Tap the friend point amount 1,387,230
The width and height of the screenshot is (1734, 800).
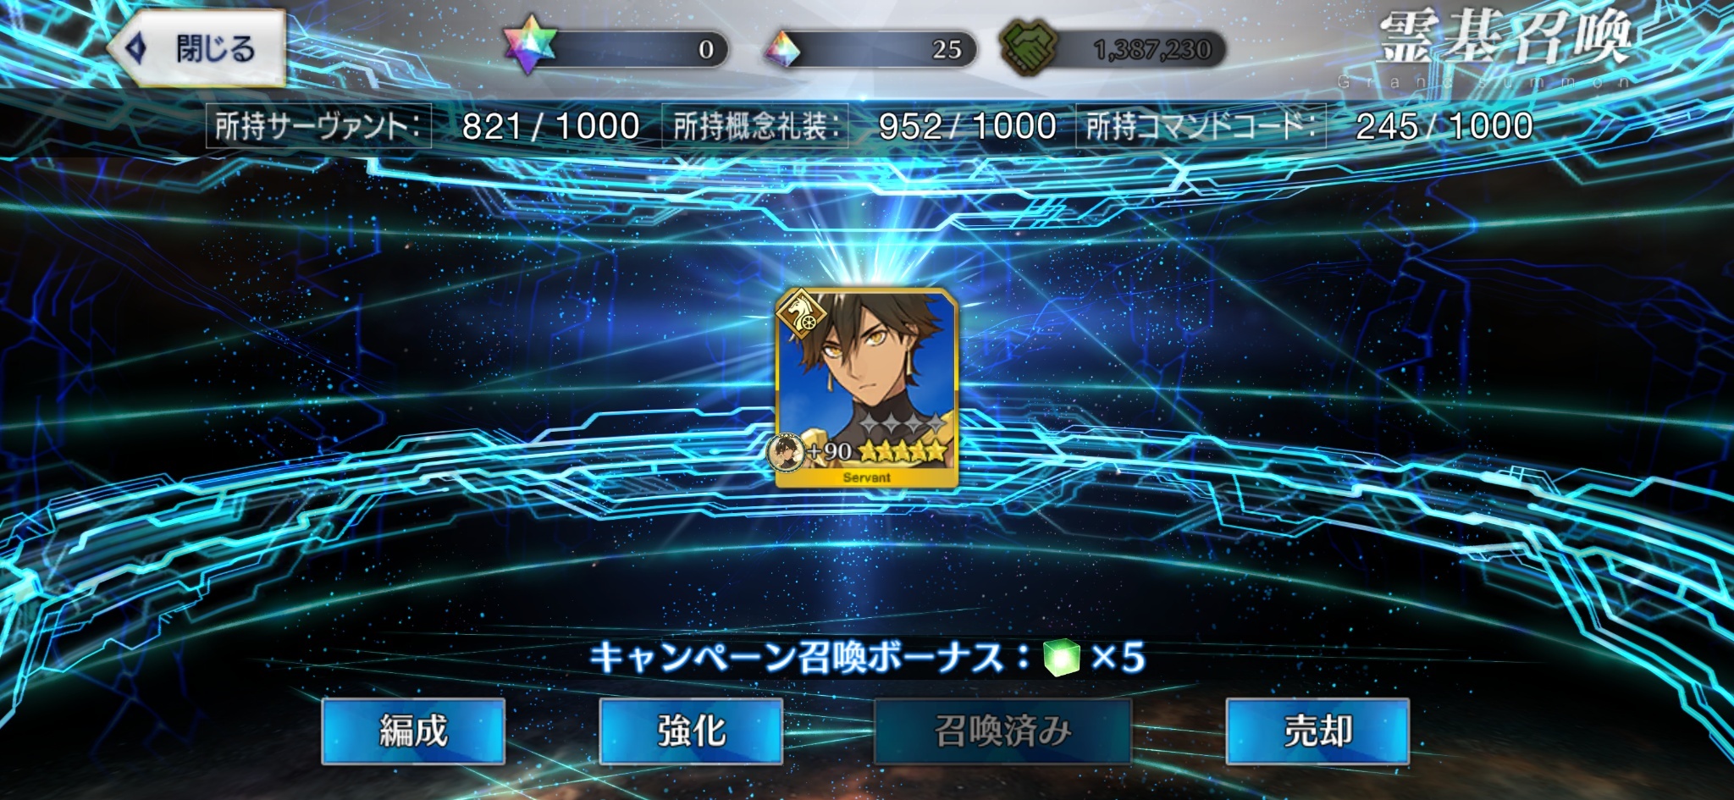(x=1151, y=50)
